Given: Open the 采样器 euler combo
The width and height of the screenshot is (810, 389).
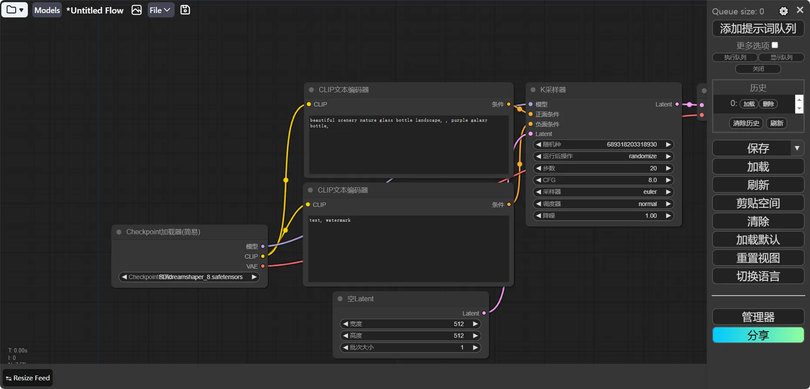Looking at the screenshot, I should pyautogui.click(x=604, y=192).
